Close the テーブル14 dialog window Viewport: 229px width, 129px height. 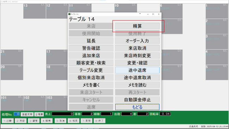click(159, 14)
